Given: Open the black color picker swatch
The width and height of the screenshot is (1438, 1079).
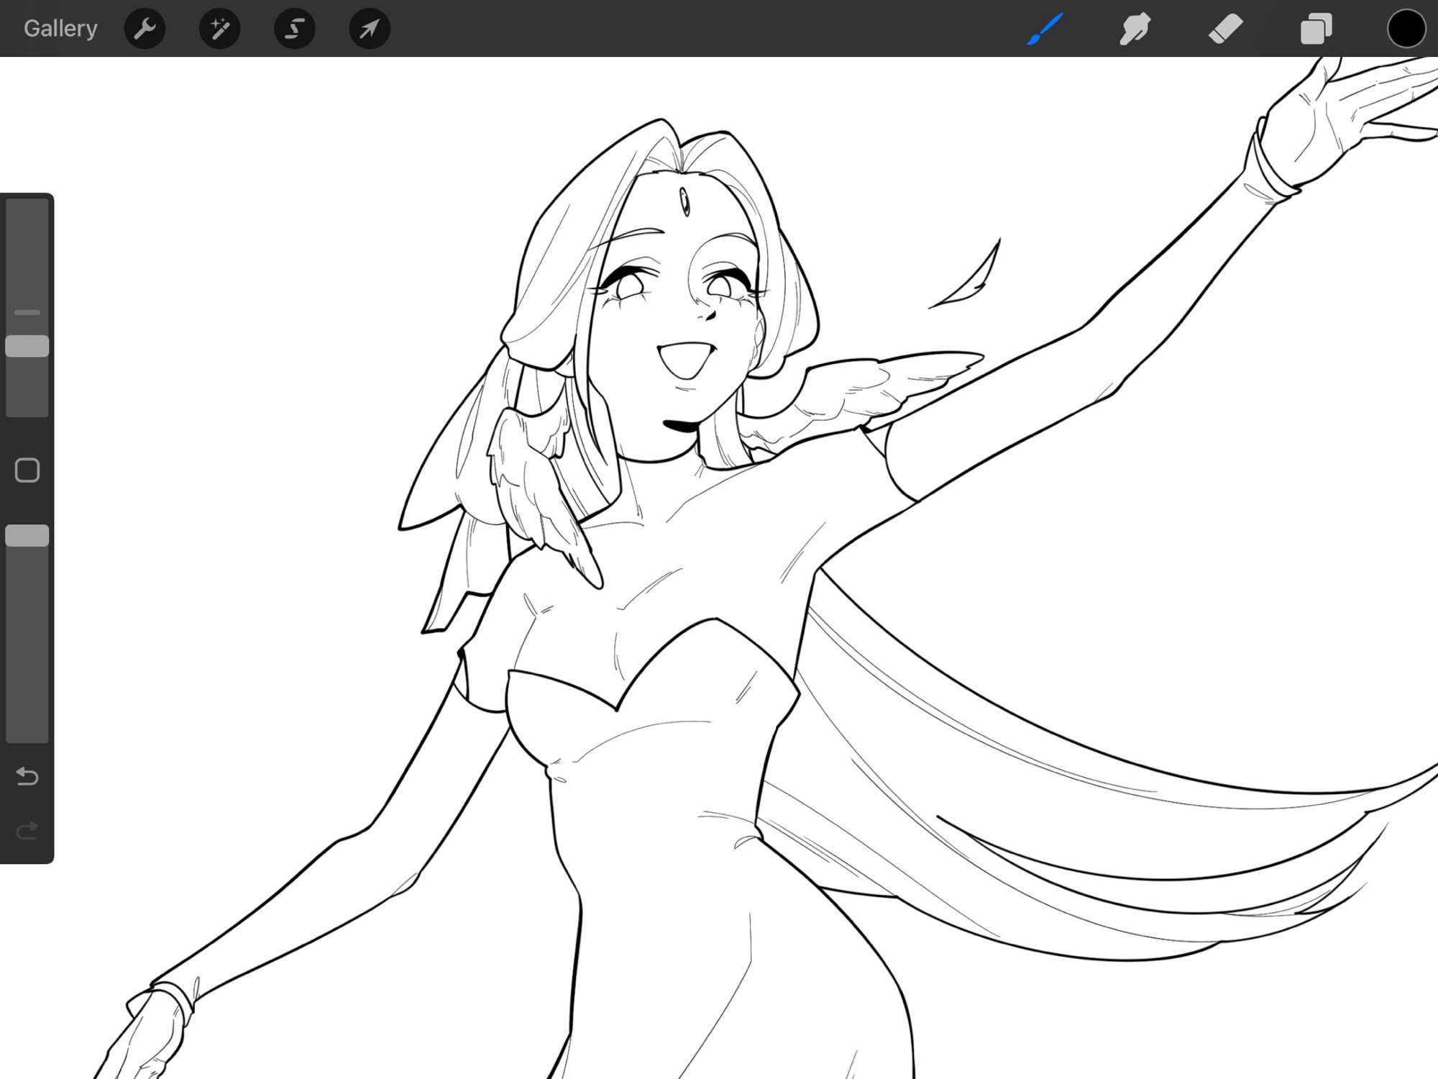Looking at the screenshot, I should [1406, 29].
